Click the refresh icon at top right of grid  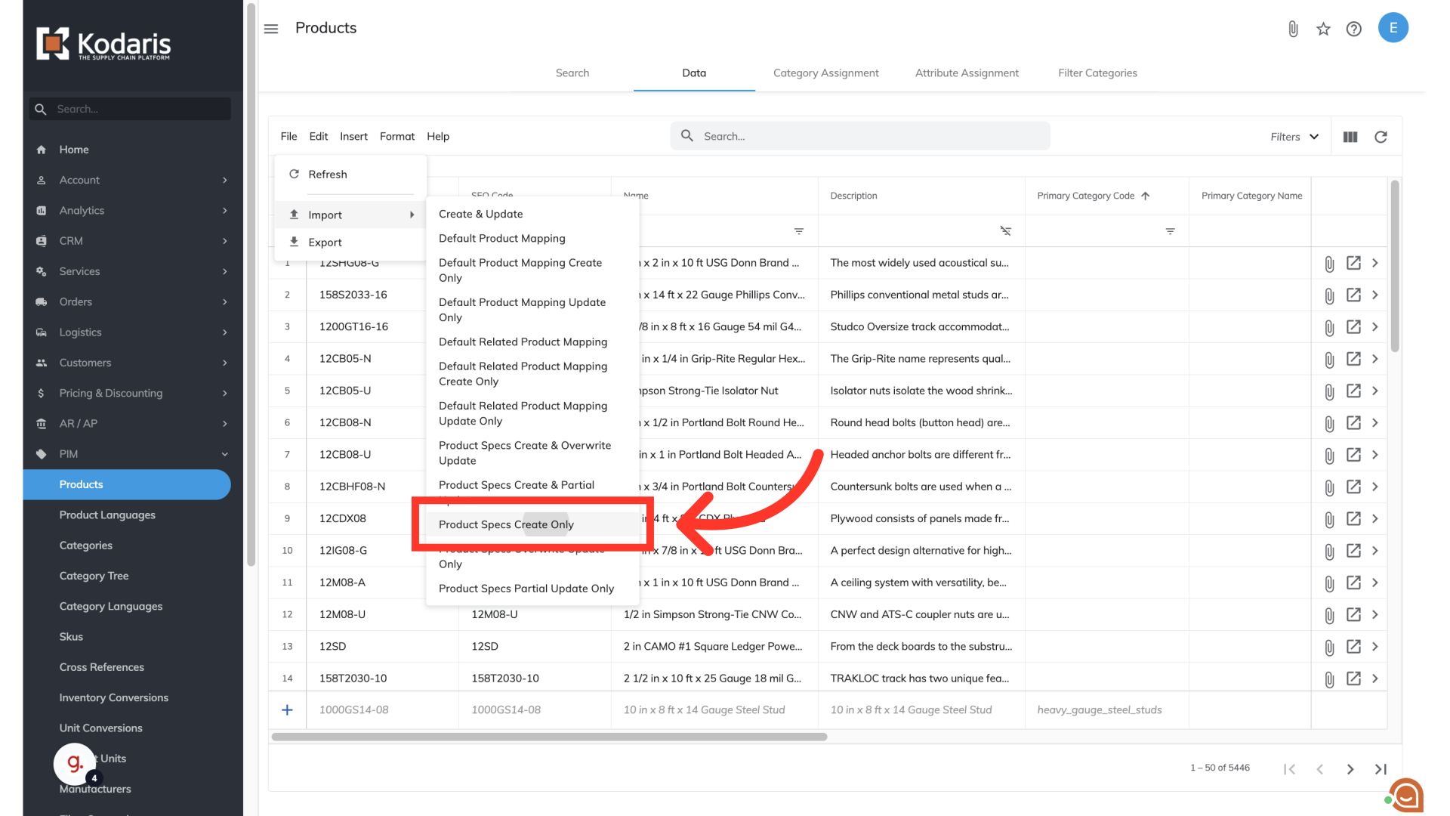1381,137
